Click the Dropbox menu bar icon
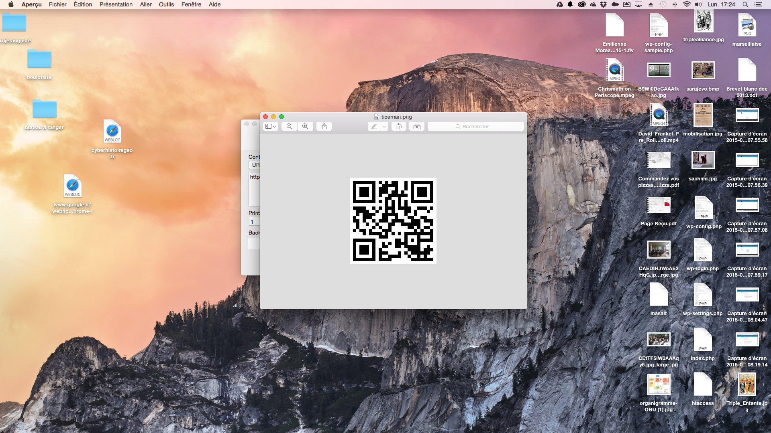This screenshot has height=433, width=771. (604, 4)
